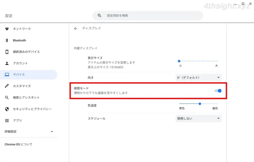
Task: Maximize the settings window
Action: pos(243,3)
